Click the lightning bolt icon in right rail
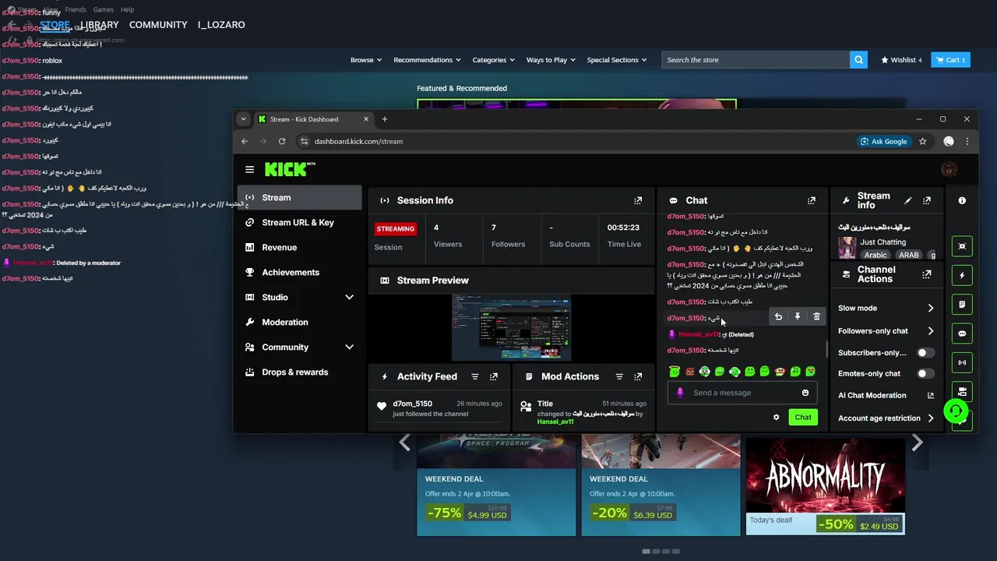 click(x=962, y=275)
